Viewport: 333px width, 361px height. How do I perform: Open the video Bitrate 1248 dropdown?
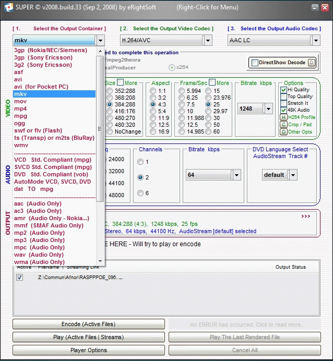click(268, 109)
